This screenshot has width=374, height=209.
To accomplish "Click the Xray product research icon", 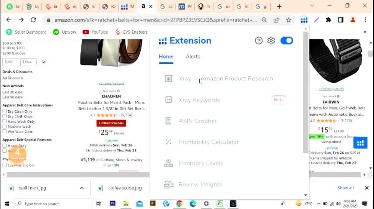I will pyautogui.click(x=169, y=79).
